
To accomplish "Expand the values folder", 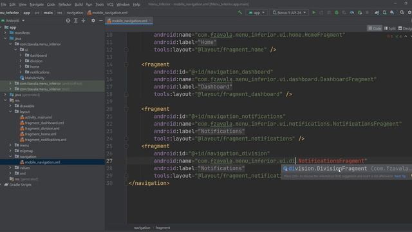I will click(10, 168).
